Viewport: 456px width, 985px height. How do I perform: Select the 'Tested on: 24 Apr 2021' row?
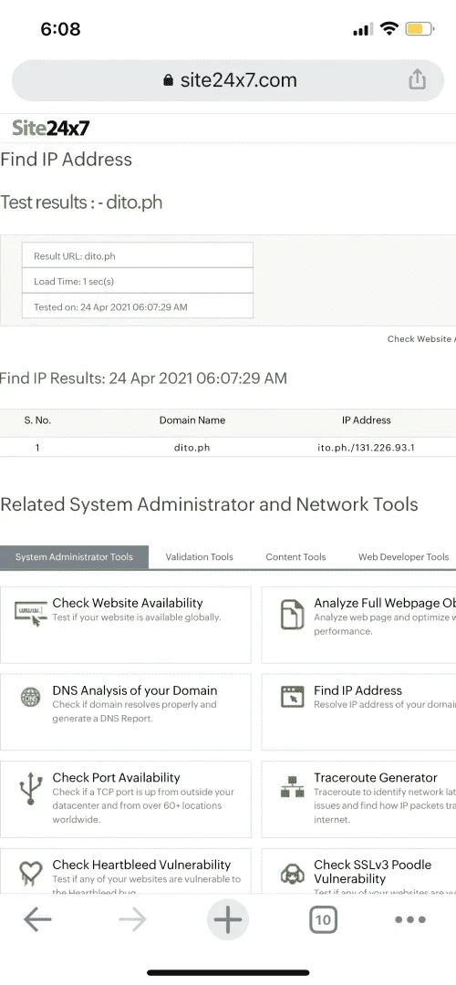(x=138, y=306)
